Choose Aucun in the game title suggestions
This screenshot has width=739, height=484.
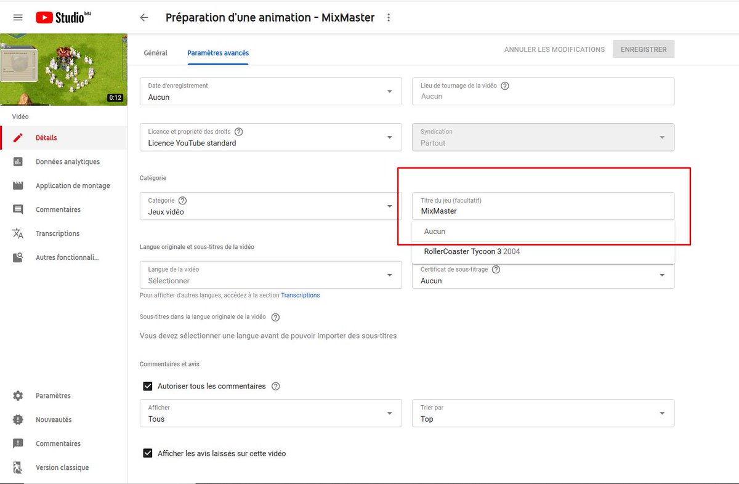(543, 232)
